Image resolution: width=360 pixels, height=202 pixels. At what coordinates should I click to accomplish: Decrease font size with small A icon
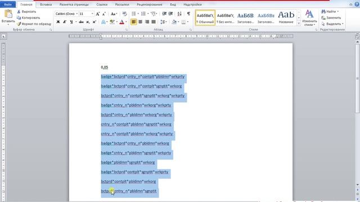point(103,14)
